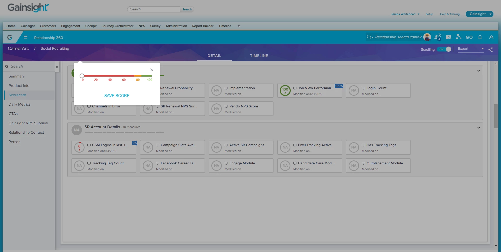
Task: Click NA score circle for Active SR Campaigns
Action: pyautogui.click(x=217, y=147)
